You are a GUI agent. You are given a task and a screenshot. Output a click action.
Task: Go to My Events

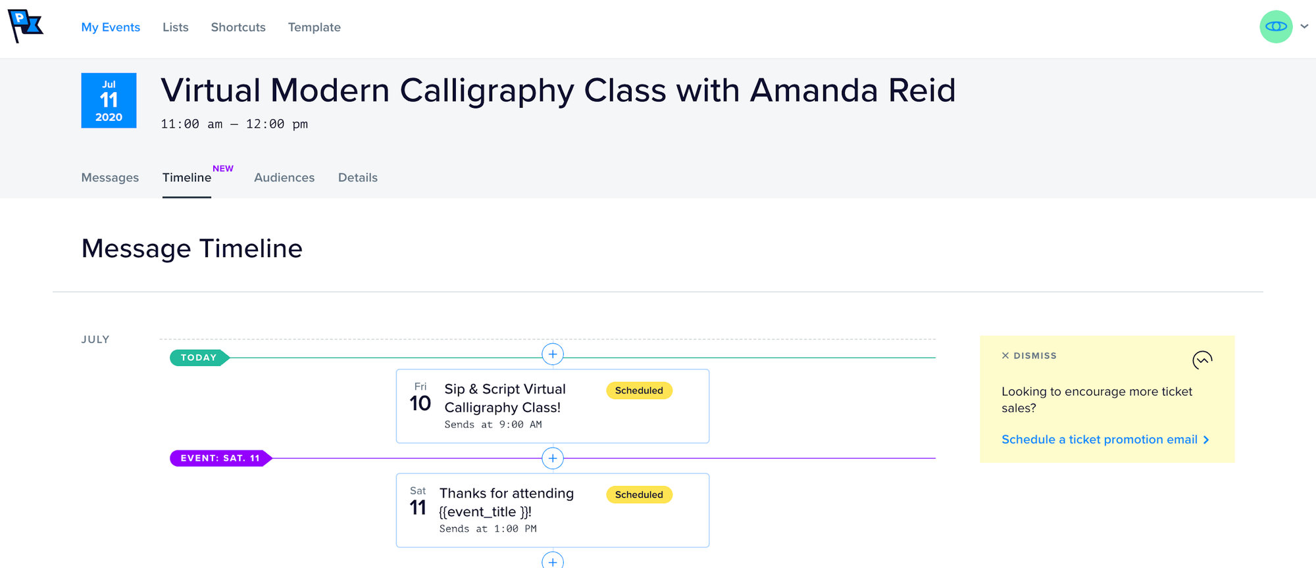coord(111,28)
